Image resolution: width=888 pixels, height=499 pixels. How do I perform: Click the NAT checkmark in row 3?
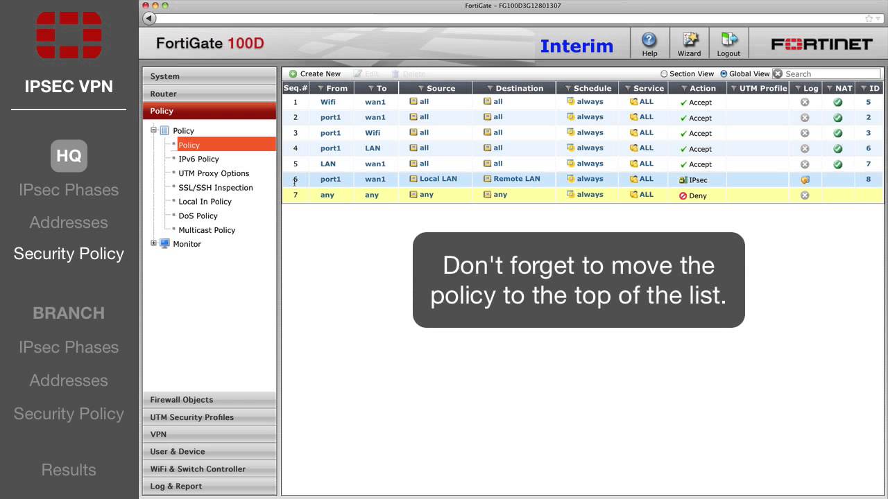838,133
